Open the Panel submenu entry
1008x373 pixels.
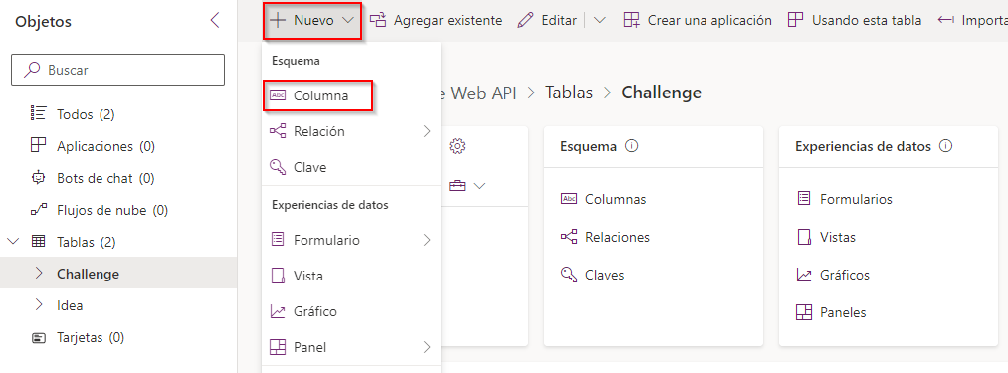tap(351, 347)
